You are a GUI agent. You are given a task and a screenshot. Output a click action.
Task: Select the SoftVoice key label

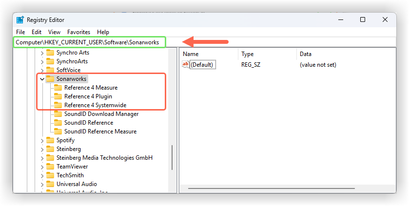[x=68, y=70]
